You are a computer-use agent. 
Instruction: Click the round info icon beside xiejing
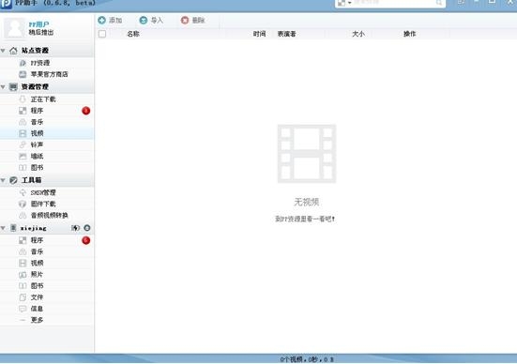(87, 228)
